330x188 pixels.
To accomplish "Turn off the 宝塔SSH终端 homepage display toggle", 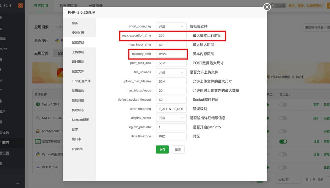I will tap(283, 141).
